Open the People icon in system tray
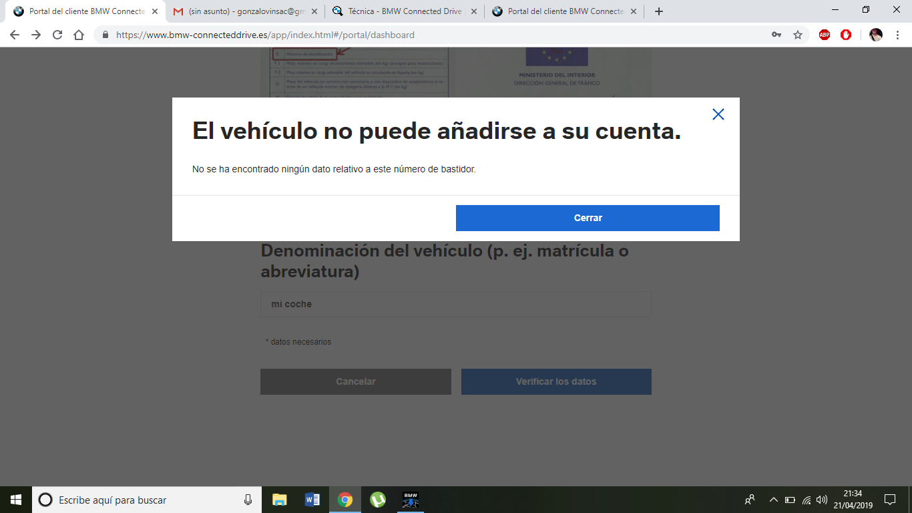 point(750,500)
